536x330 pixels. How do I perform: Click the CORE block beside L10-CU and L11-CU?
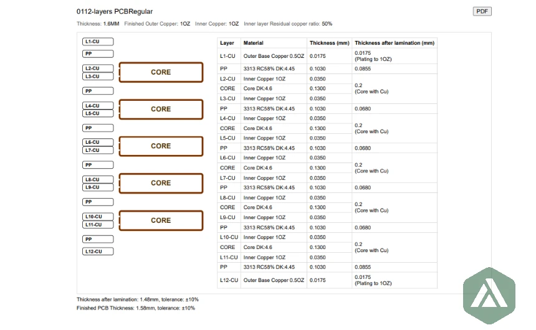[x=161, y=220]
